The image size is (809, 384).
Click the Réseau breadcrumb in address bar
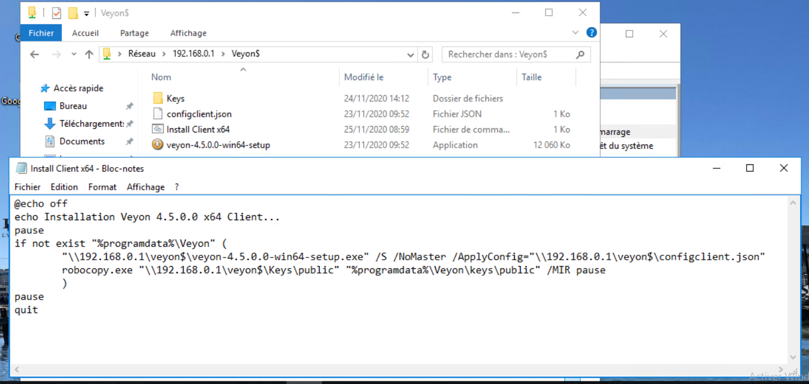(141, 54)
